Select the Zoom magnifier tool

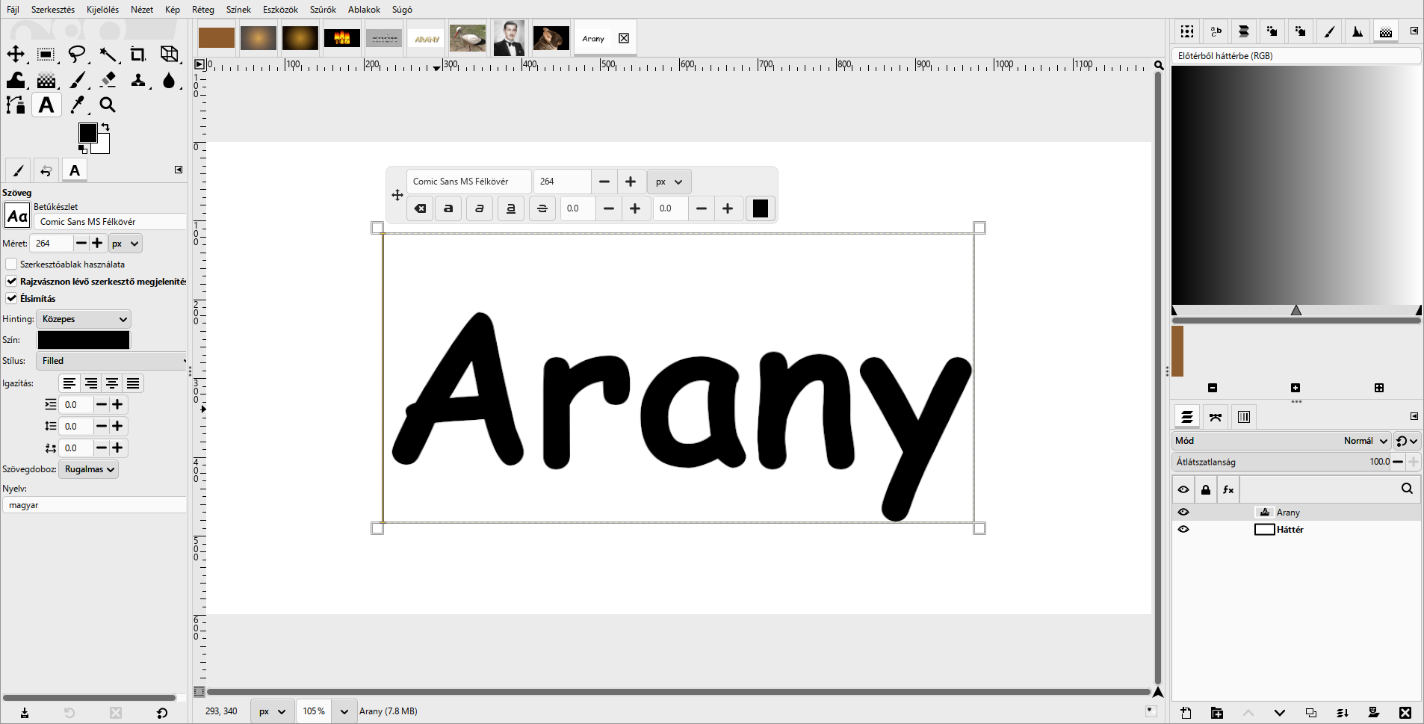pos(108,105)
